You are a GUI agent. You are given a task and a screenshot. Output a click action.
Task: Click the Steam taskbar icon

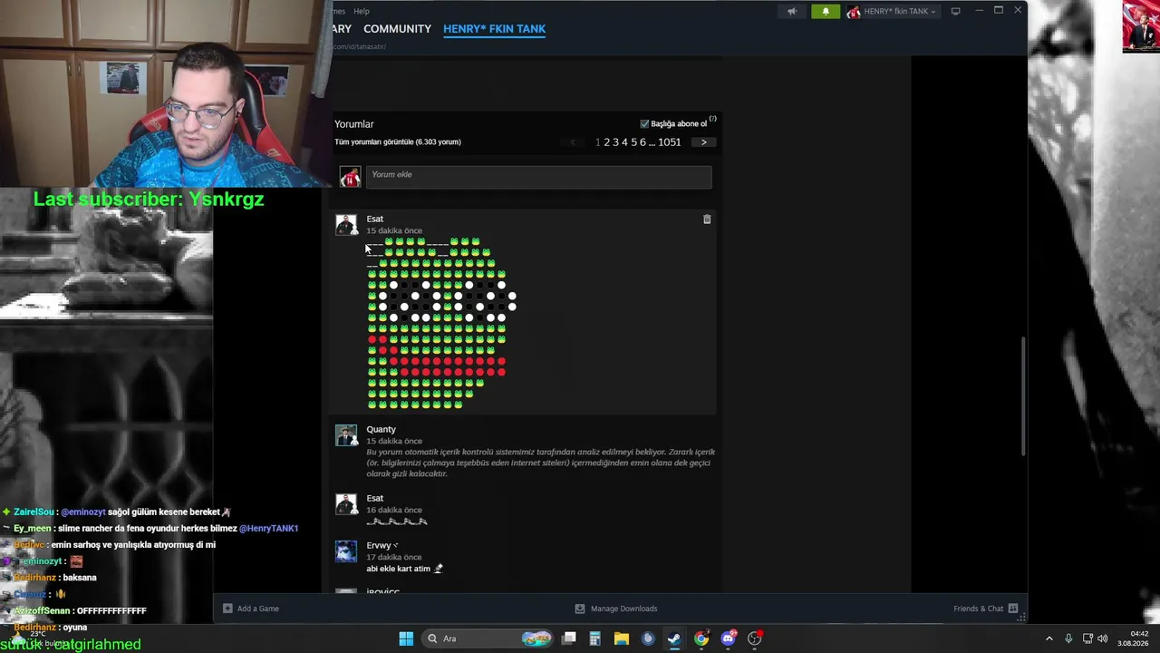click(x=674, y=638)
